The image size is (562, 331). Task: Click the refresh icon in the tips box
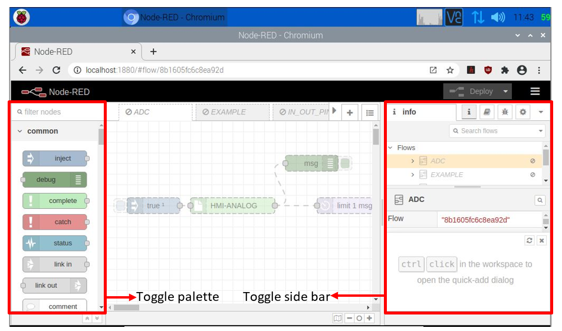coord(529,240)
